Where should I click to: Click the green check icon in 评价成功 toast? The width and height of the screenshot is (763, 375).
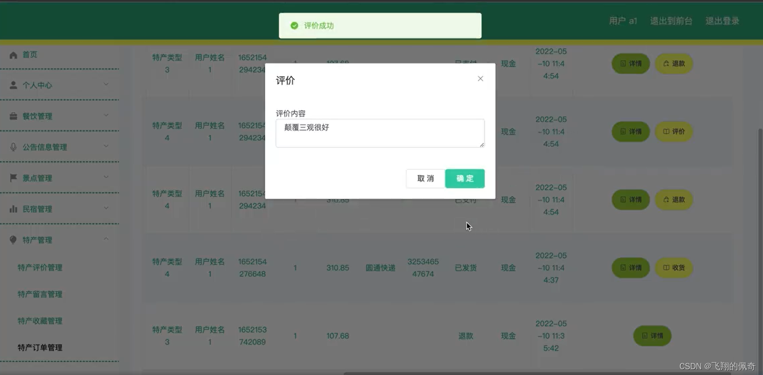[x=294, y=26]
